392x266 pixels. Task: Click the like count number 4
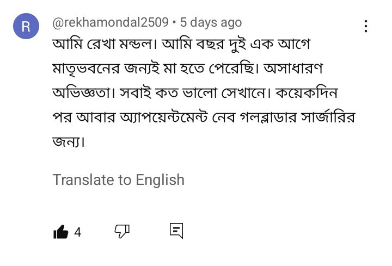[78, 232]
